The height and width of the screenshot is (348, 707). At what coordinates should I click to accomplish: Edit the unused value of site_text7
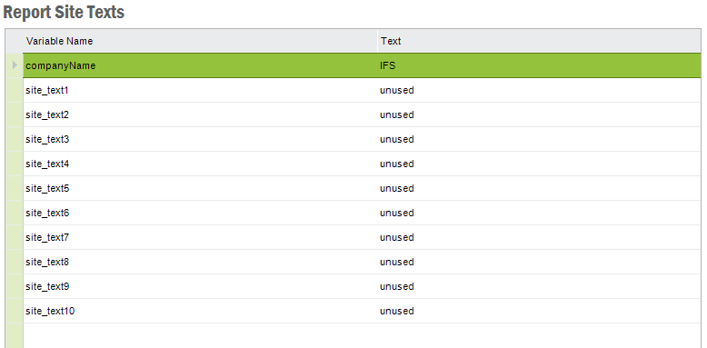point(539,237)
